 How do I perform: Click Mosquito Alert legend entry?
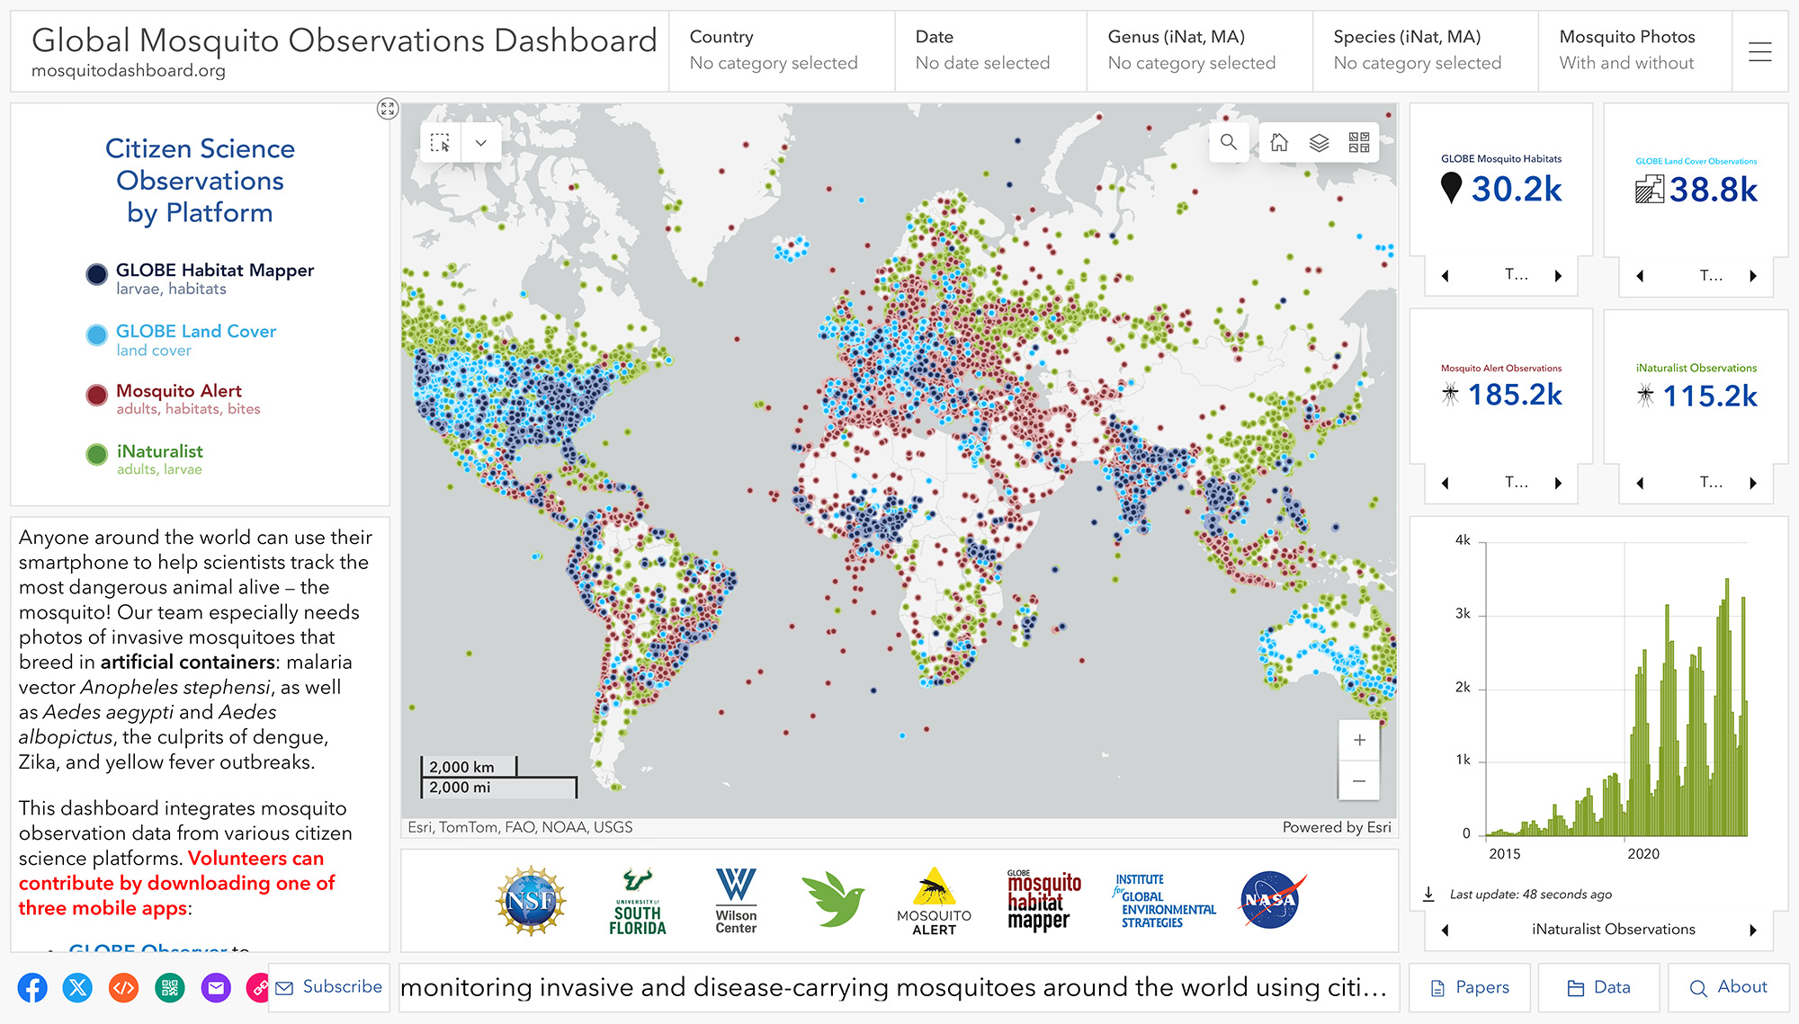(173, 398)
